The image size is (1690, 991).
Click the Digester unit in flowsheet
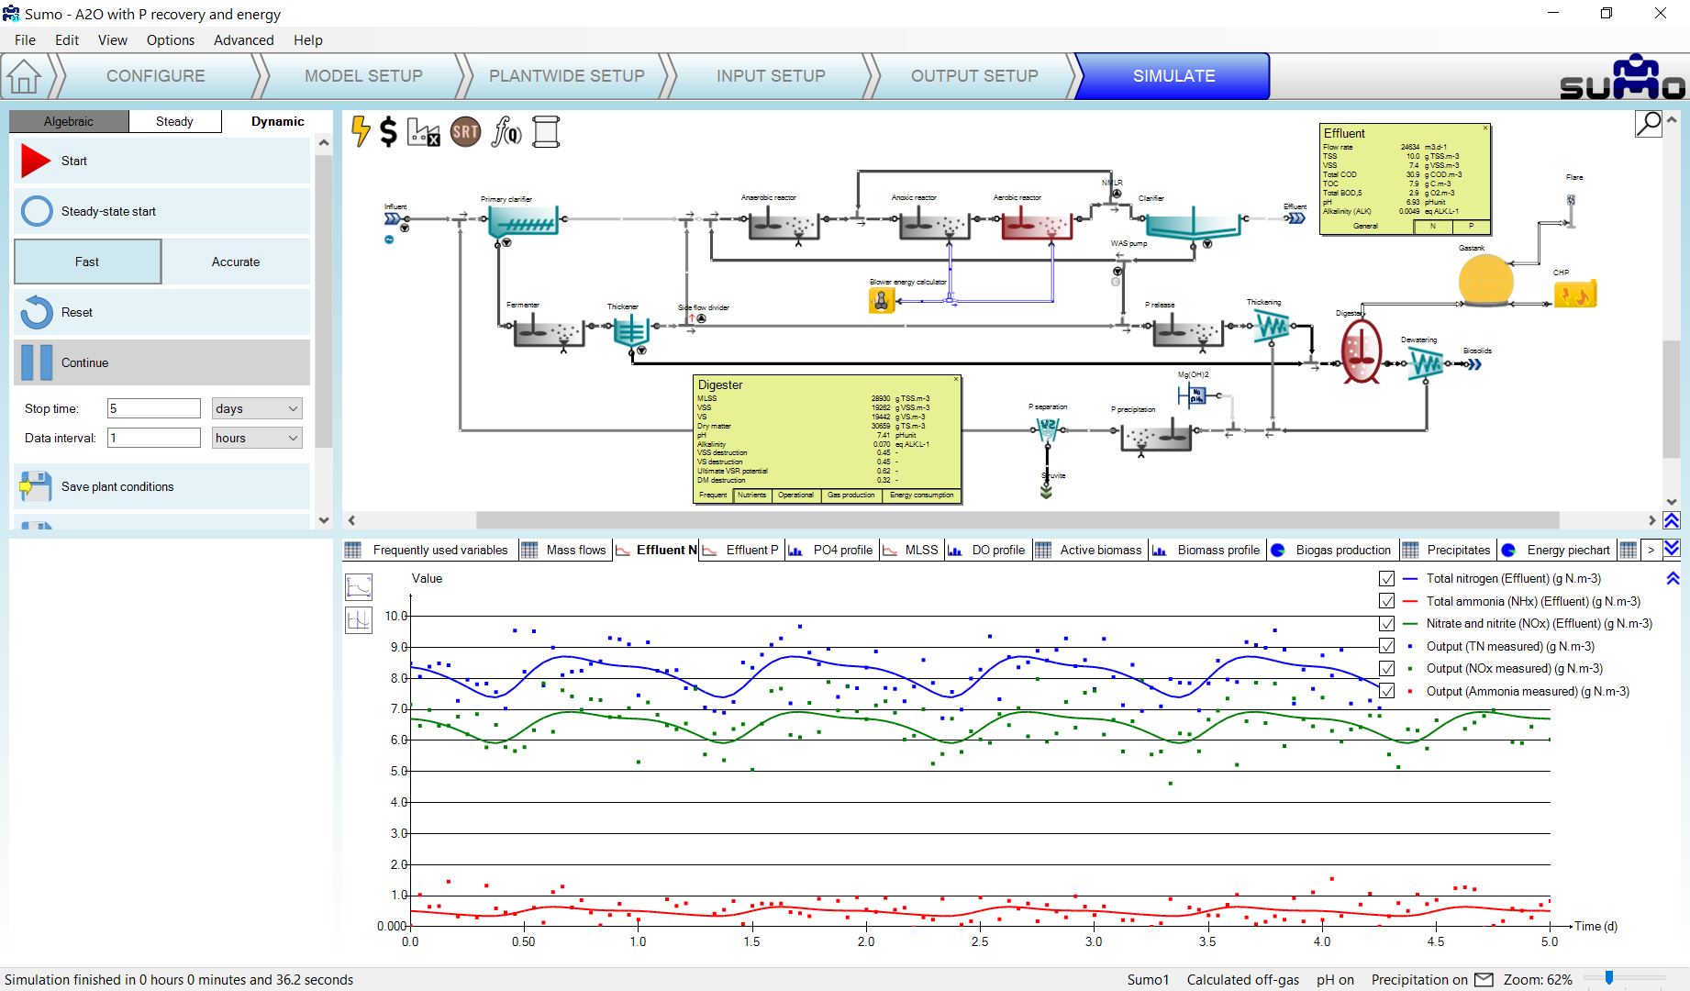(x=1361, y=351)
